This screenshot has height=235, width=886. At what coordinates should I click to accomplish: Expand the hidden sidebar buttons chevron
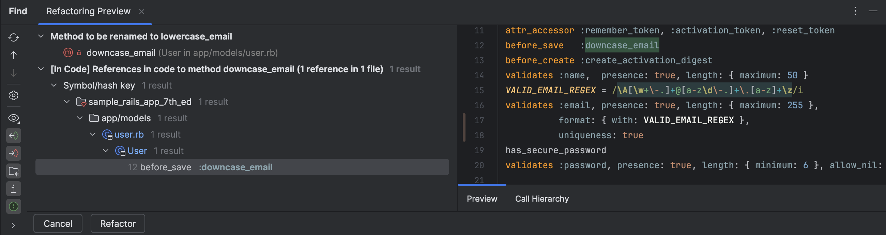14,225
